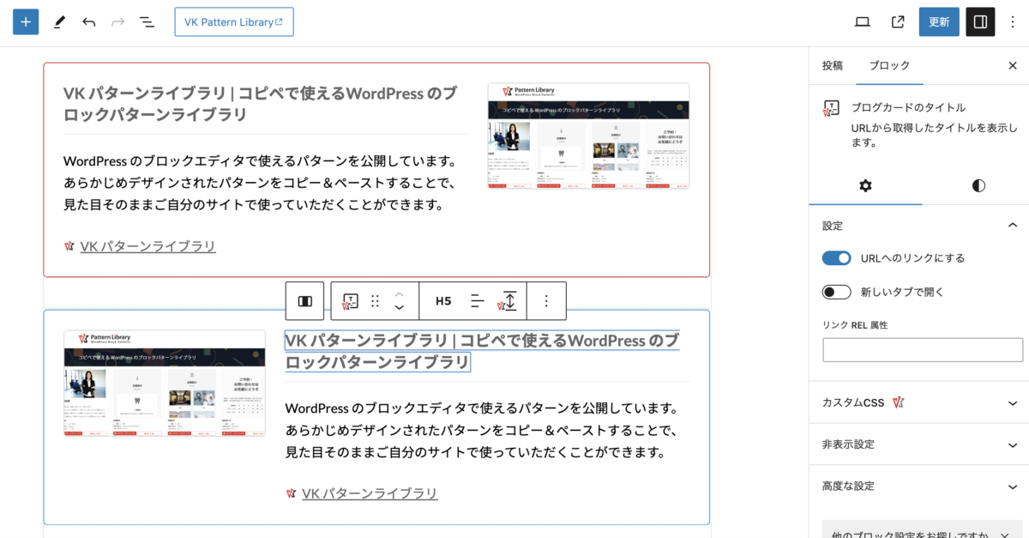Toggle the settings sidebar panel icon
The width and height of the screenshot is (1029, 538).
pos(980,22)
